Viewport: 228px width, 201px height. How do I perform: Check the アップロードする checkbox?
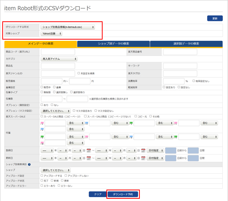coord(42,175)
